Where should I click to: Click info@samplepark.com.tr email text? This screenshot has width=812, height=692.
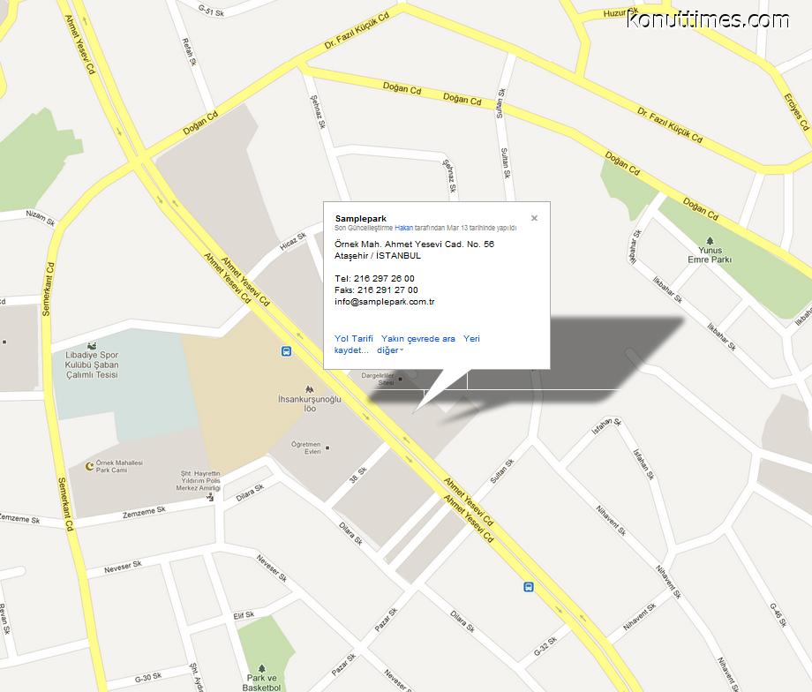tap(384, 302)
